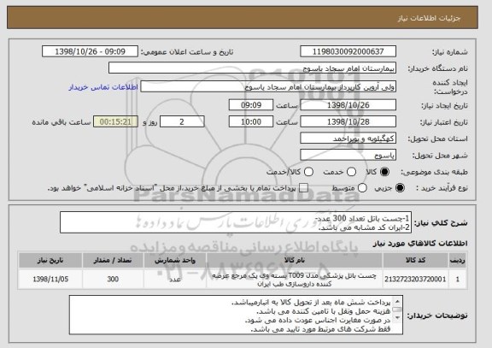Image resolution: width=492 pixels, height=348 pixels.
Task: Click product code 2132723203720001 cell
Action: point(415,279)
